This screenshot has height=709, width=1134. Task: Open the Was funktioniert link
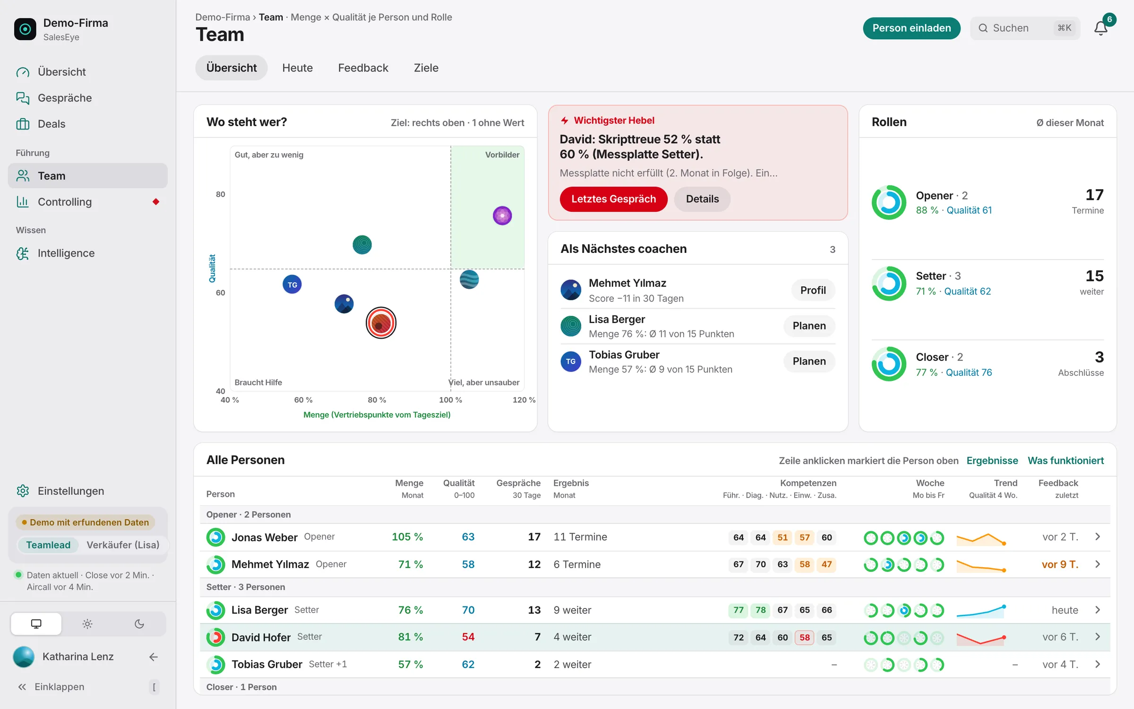click(1065, 461)
